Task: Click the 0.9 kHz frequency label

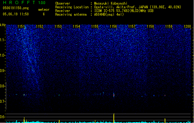Action: pos(2,71)
